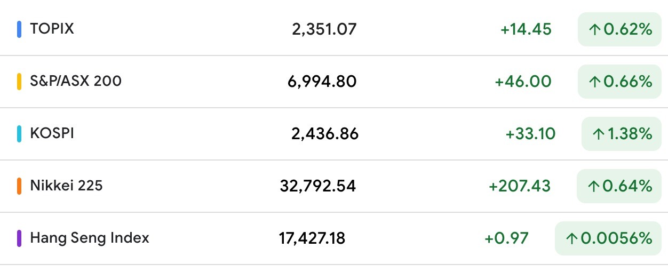The height and width of the screenshot is (272, 668).
Task: Click the purple Hang Seng Index marker
Action: pyautogui.click(x=19, y=238)
